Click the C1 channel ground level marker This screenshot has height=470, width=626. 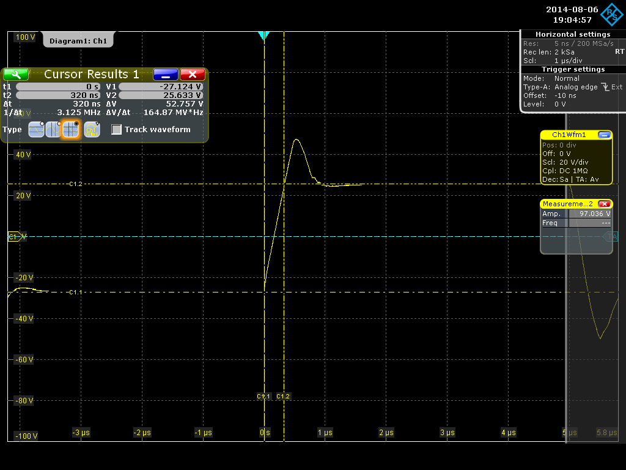click(15, 237)
